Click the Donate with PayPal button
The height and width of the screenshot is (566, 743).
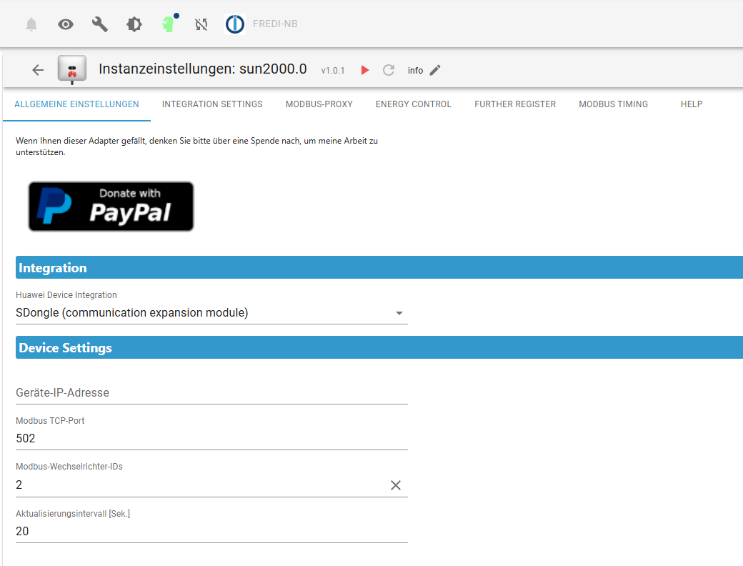pyautogui.click(x=111, y=207)
